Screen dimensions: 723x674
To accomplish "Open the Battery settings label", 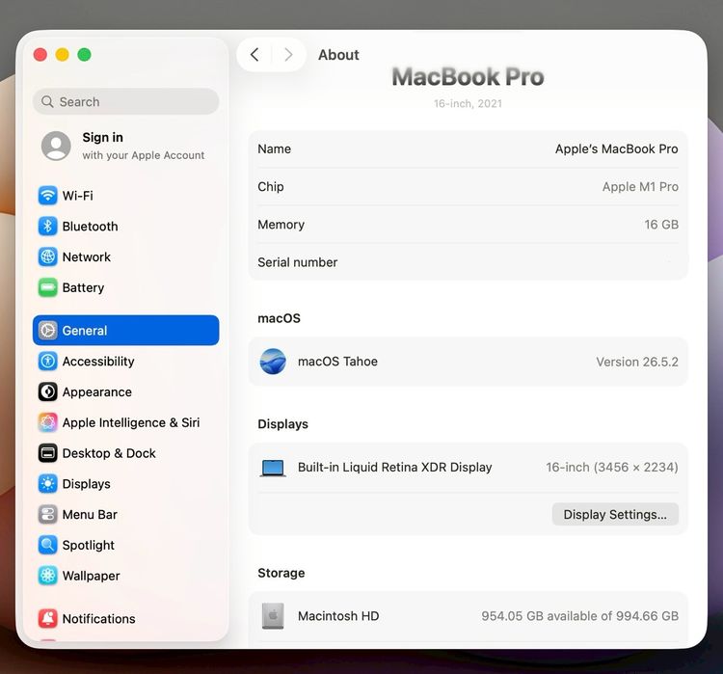I will pyautogui.click(x=83, y=288).
